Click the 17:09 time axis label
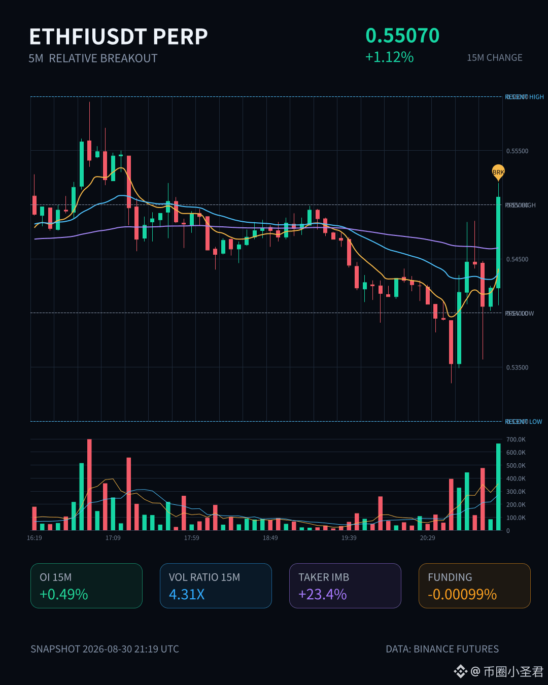Screen dimensions: 548x685 [113, 538]
